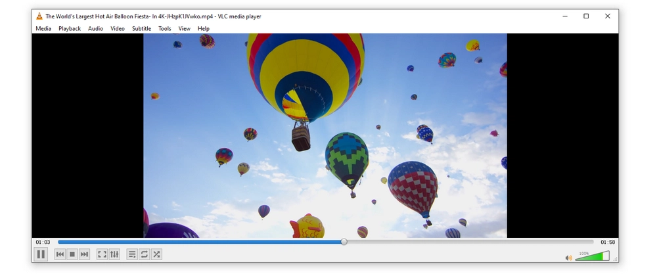
Task: Open the Video menu
Action: pos(118,28)
